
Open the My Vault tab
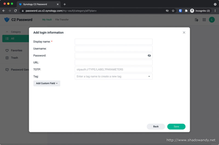tap(47, 20)
